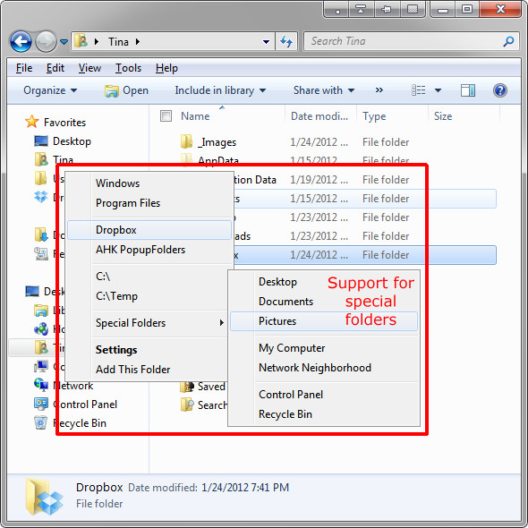Expand the Special Folders submenu
This screenshot has width=528, height=528.
coord(148,323)
